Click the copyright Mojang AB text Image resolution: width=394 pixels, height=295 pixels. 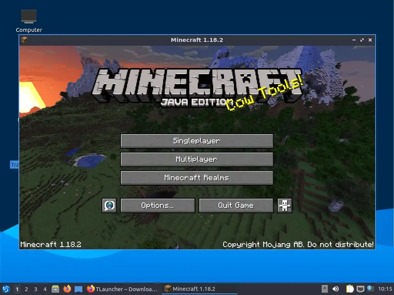[x=298, y=244]
